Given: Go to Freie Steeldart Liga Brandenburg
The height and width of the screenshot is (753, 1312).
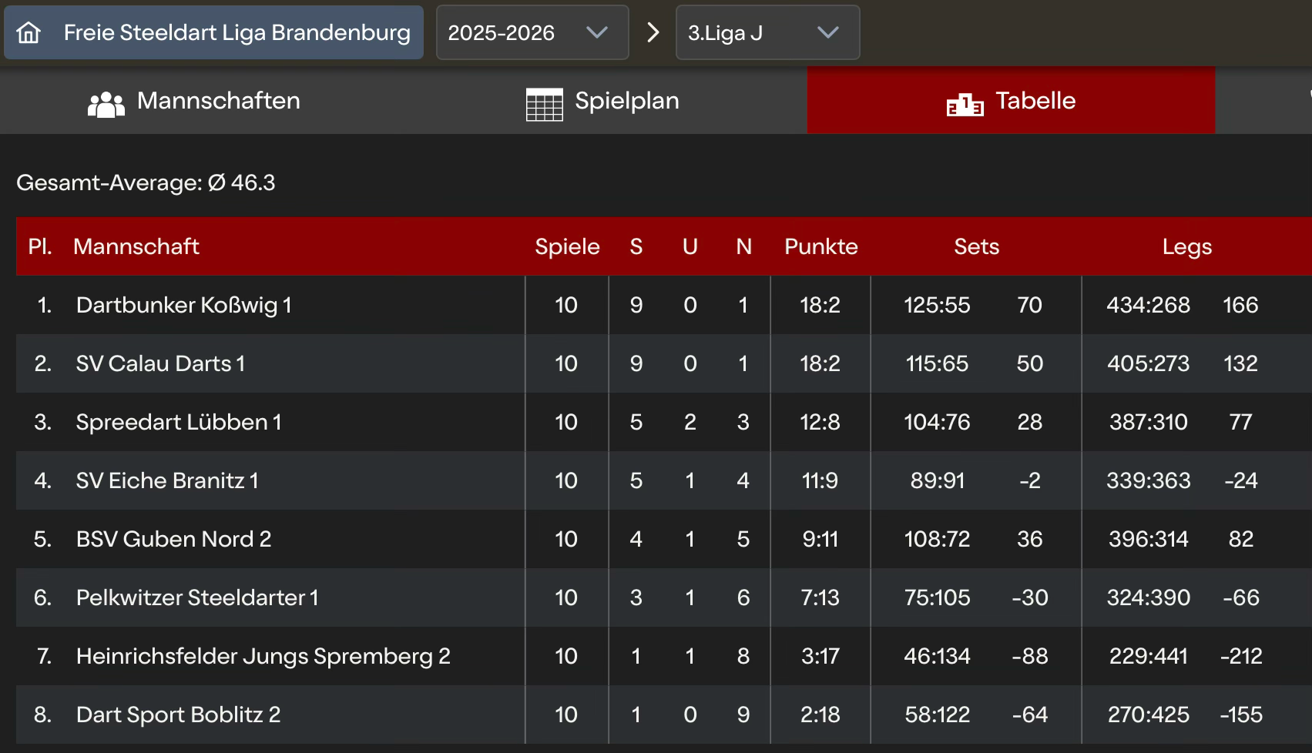Looking at the screenshot, I should click(237, 32).
